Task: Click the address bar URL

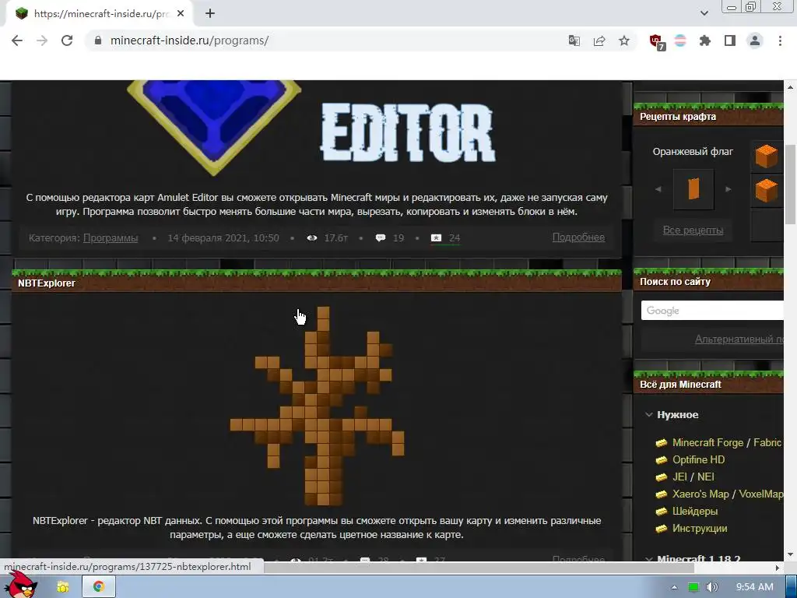Action: (189, 40)
